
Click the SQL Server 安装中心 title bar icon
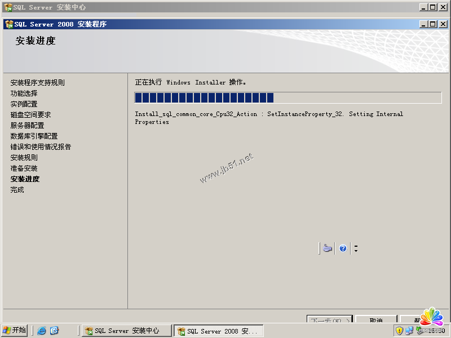(8, 7)
